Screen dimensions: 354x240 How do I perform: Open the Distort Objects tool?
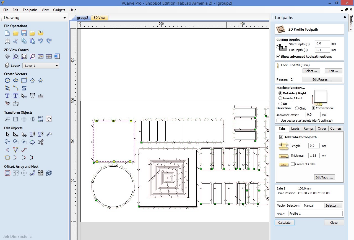pyautogui.click(x=41, y=119)
